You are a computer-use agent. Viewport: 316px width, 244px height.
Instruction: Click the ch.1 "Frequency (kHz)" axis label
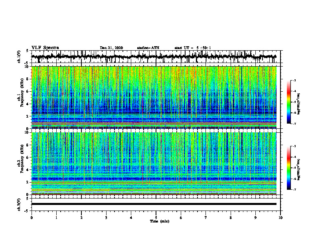(x=22, y=93)
